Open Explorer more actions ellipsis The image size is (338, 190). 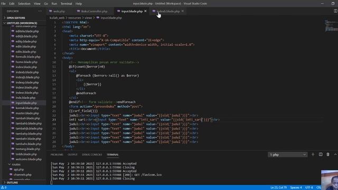point(40,11)
